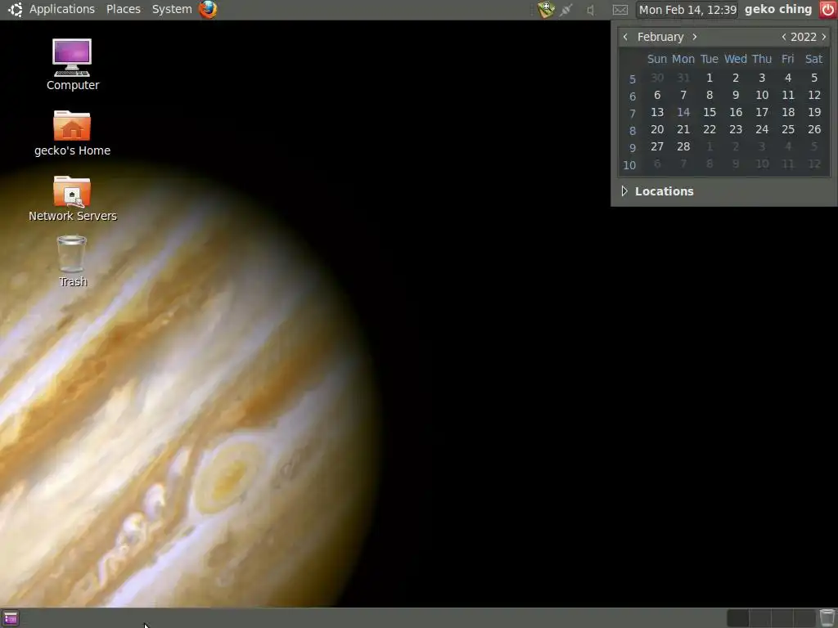This screenshot has width=838, height=628.
Task: Go to previous month arrow before February
Action: tap(625, 37)
